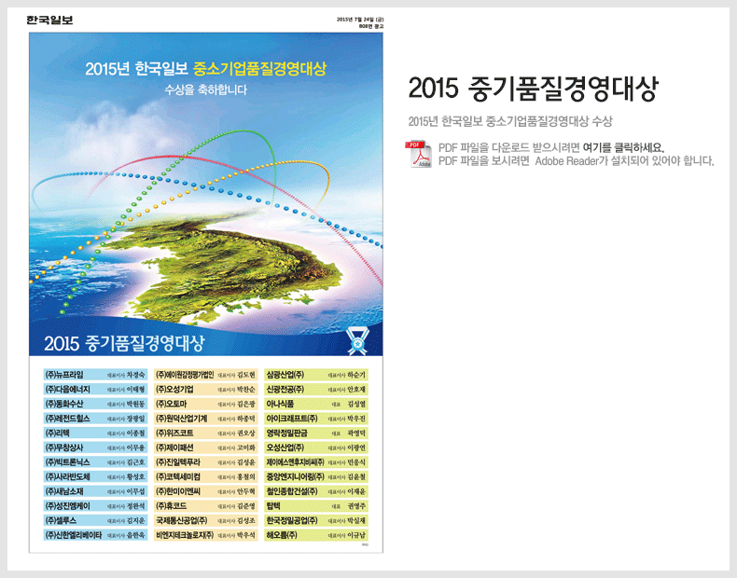Screen dimensions: 737x578
Task: Select the '(주)다음에너지' company row
Action: click(x=95, y=390)
